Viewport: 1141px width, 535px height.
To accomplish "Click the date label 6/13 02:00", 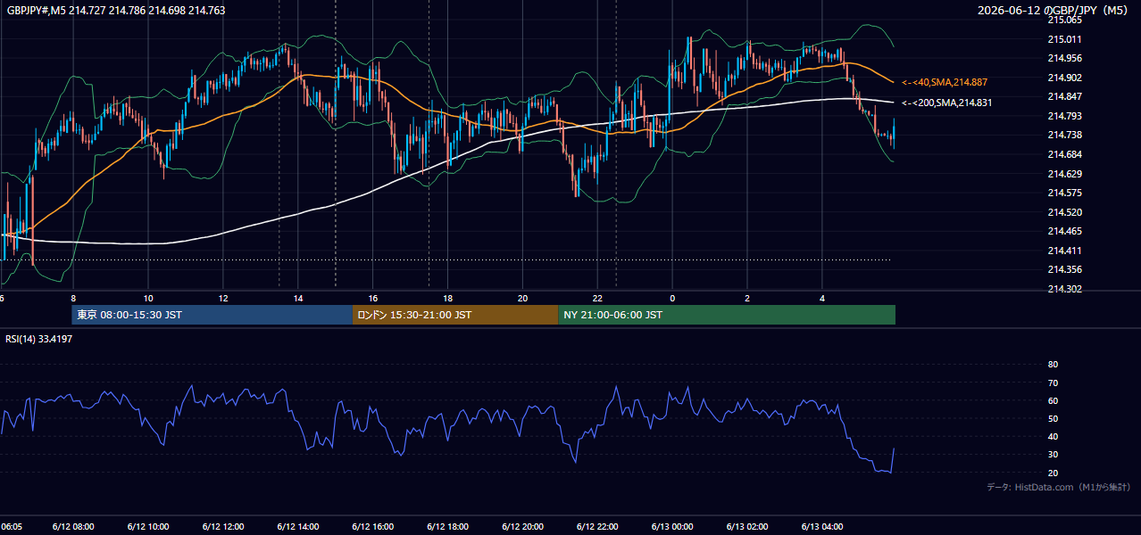I will point(748,527).
